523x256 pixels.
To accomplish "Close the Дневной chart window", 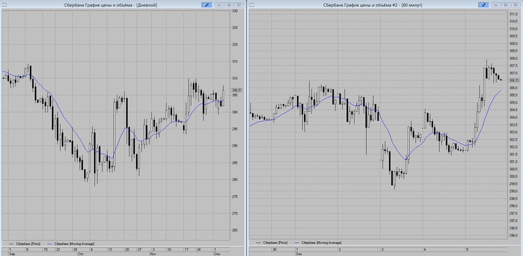I will [x=238, y=5].
